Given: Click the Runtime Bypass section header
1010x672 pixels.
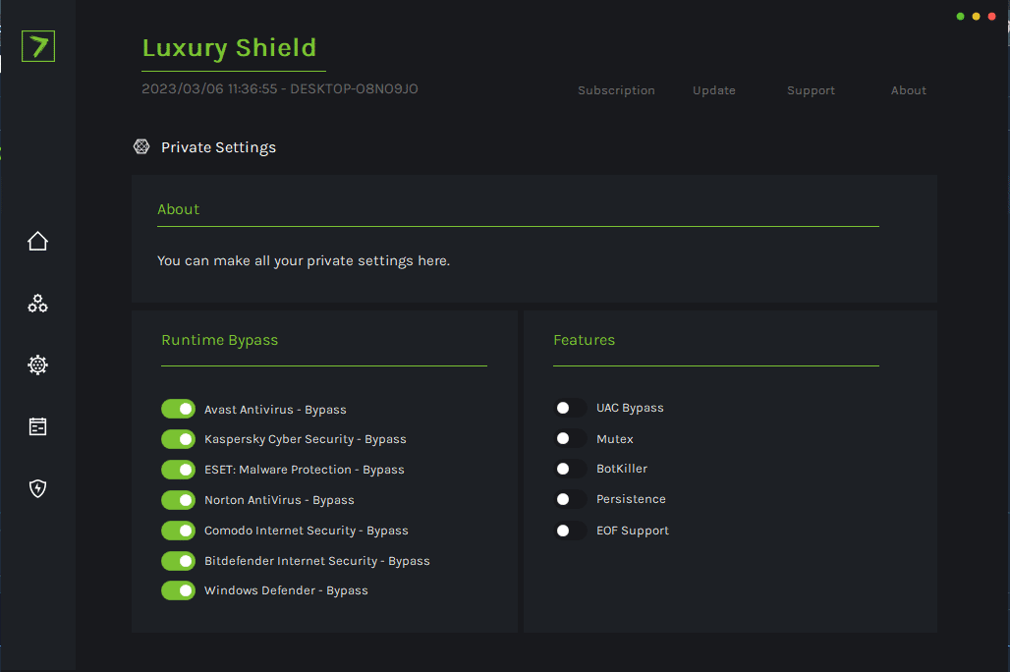Looking at the screenshot, I should 220,340.
